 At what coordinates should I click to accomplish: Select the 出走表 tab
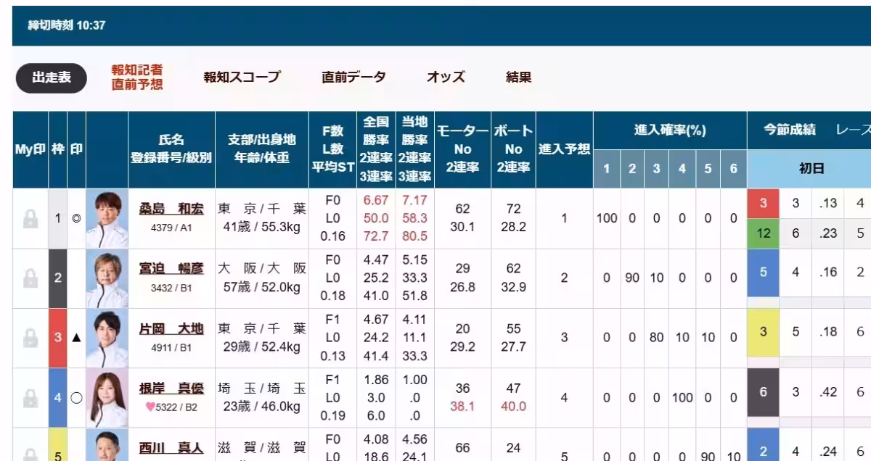tap(50, 78)
